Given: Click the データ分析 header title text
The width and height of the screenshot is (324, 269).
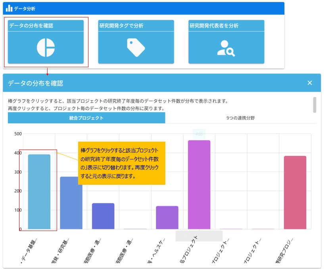Looking at the screenshot, I should [25, 8].
